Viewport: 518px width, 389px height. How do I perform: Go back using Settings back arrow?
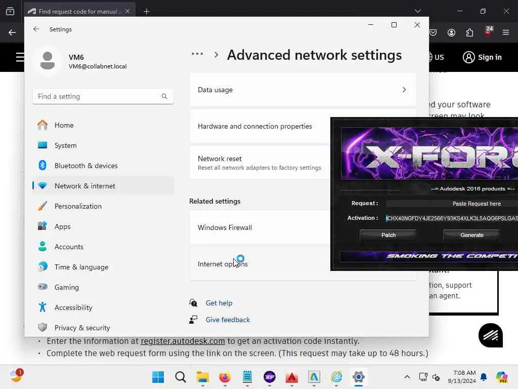(36, 29)
